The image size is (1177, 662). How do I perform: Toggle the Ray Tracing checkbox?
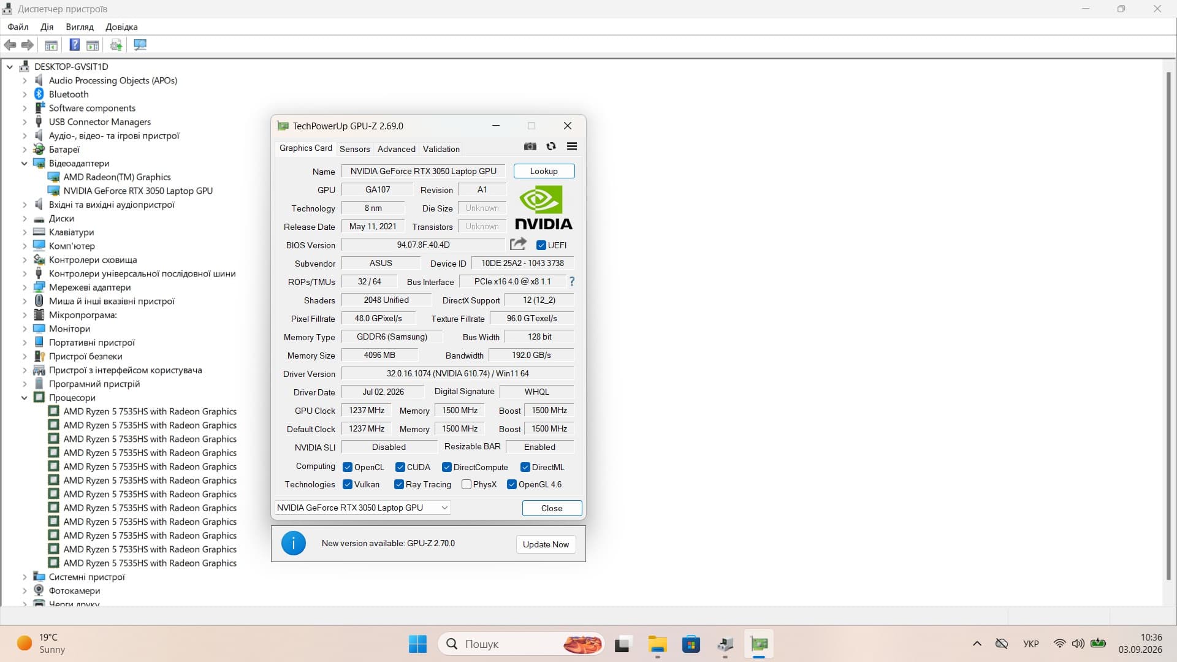coord(399,484)
